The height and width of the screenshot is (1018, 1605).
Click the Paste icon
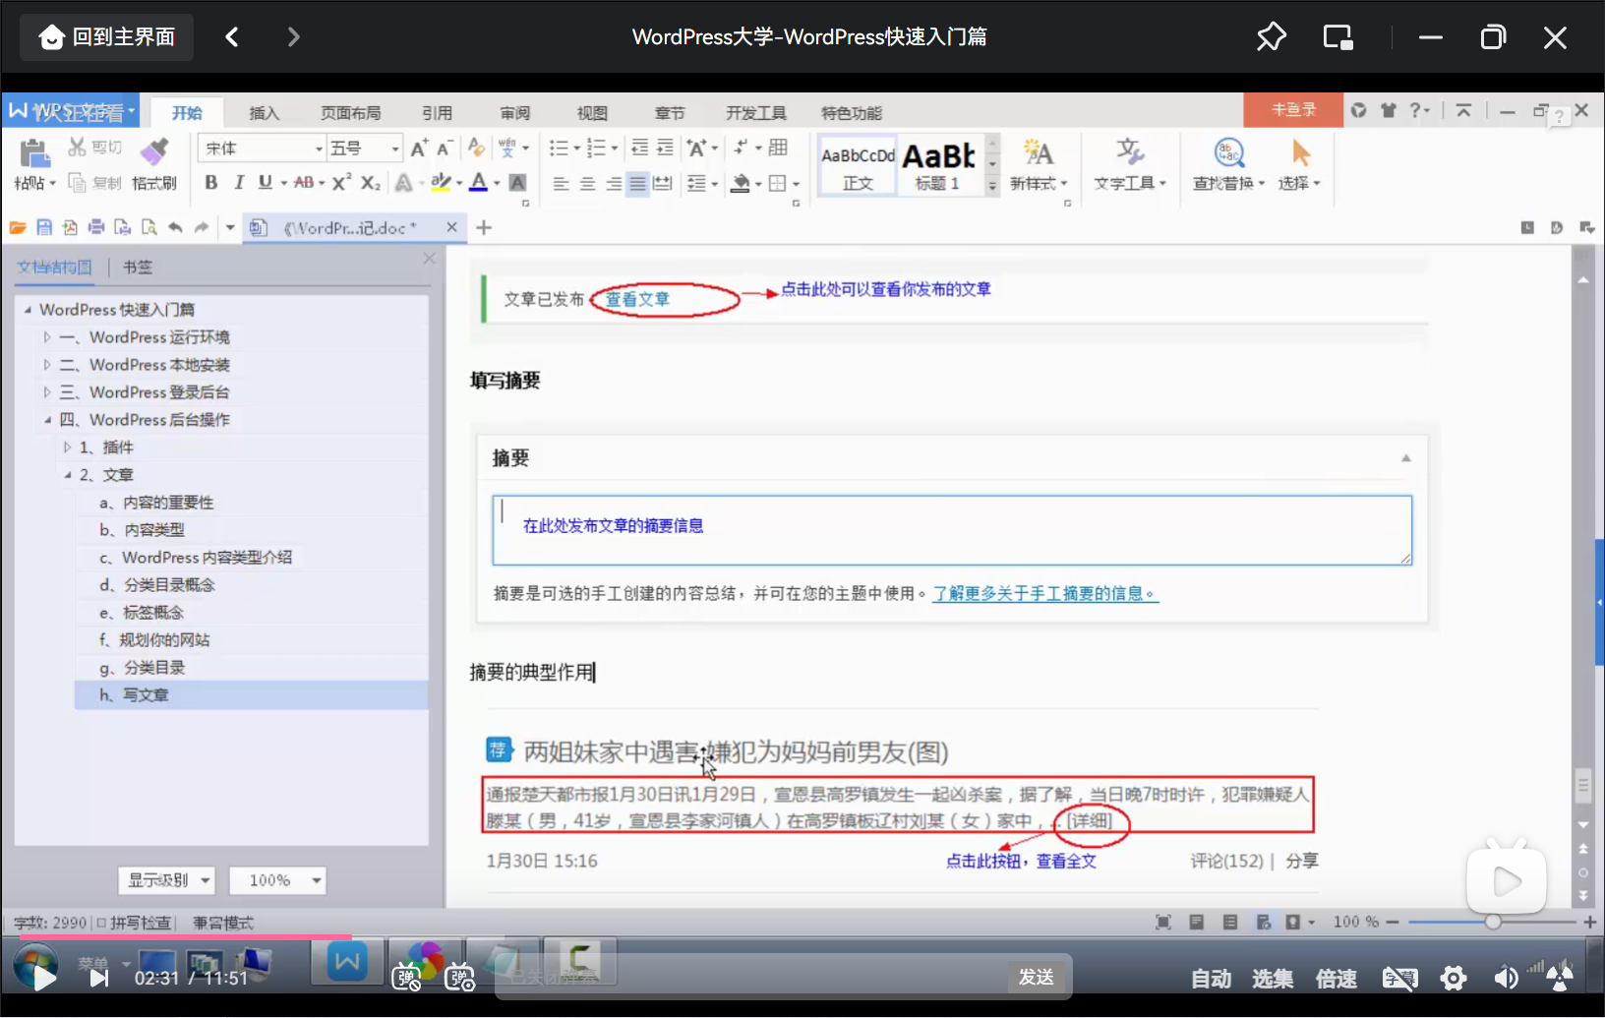(x=34, y=154)
